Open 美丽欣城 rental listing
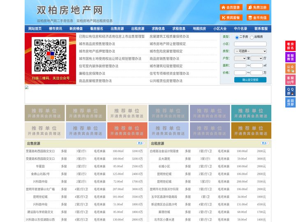 [x=164, y=212]
